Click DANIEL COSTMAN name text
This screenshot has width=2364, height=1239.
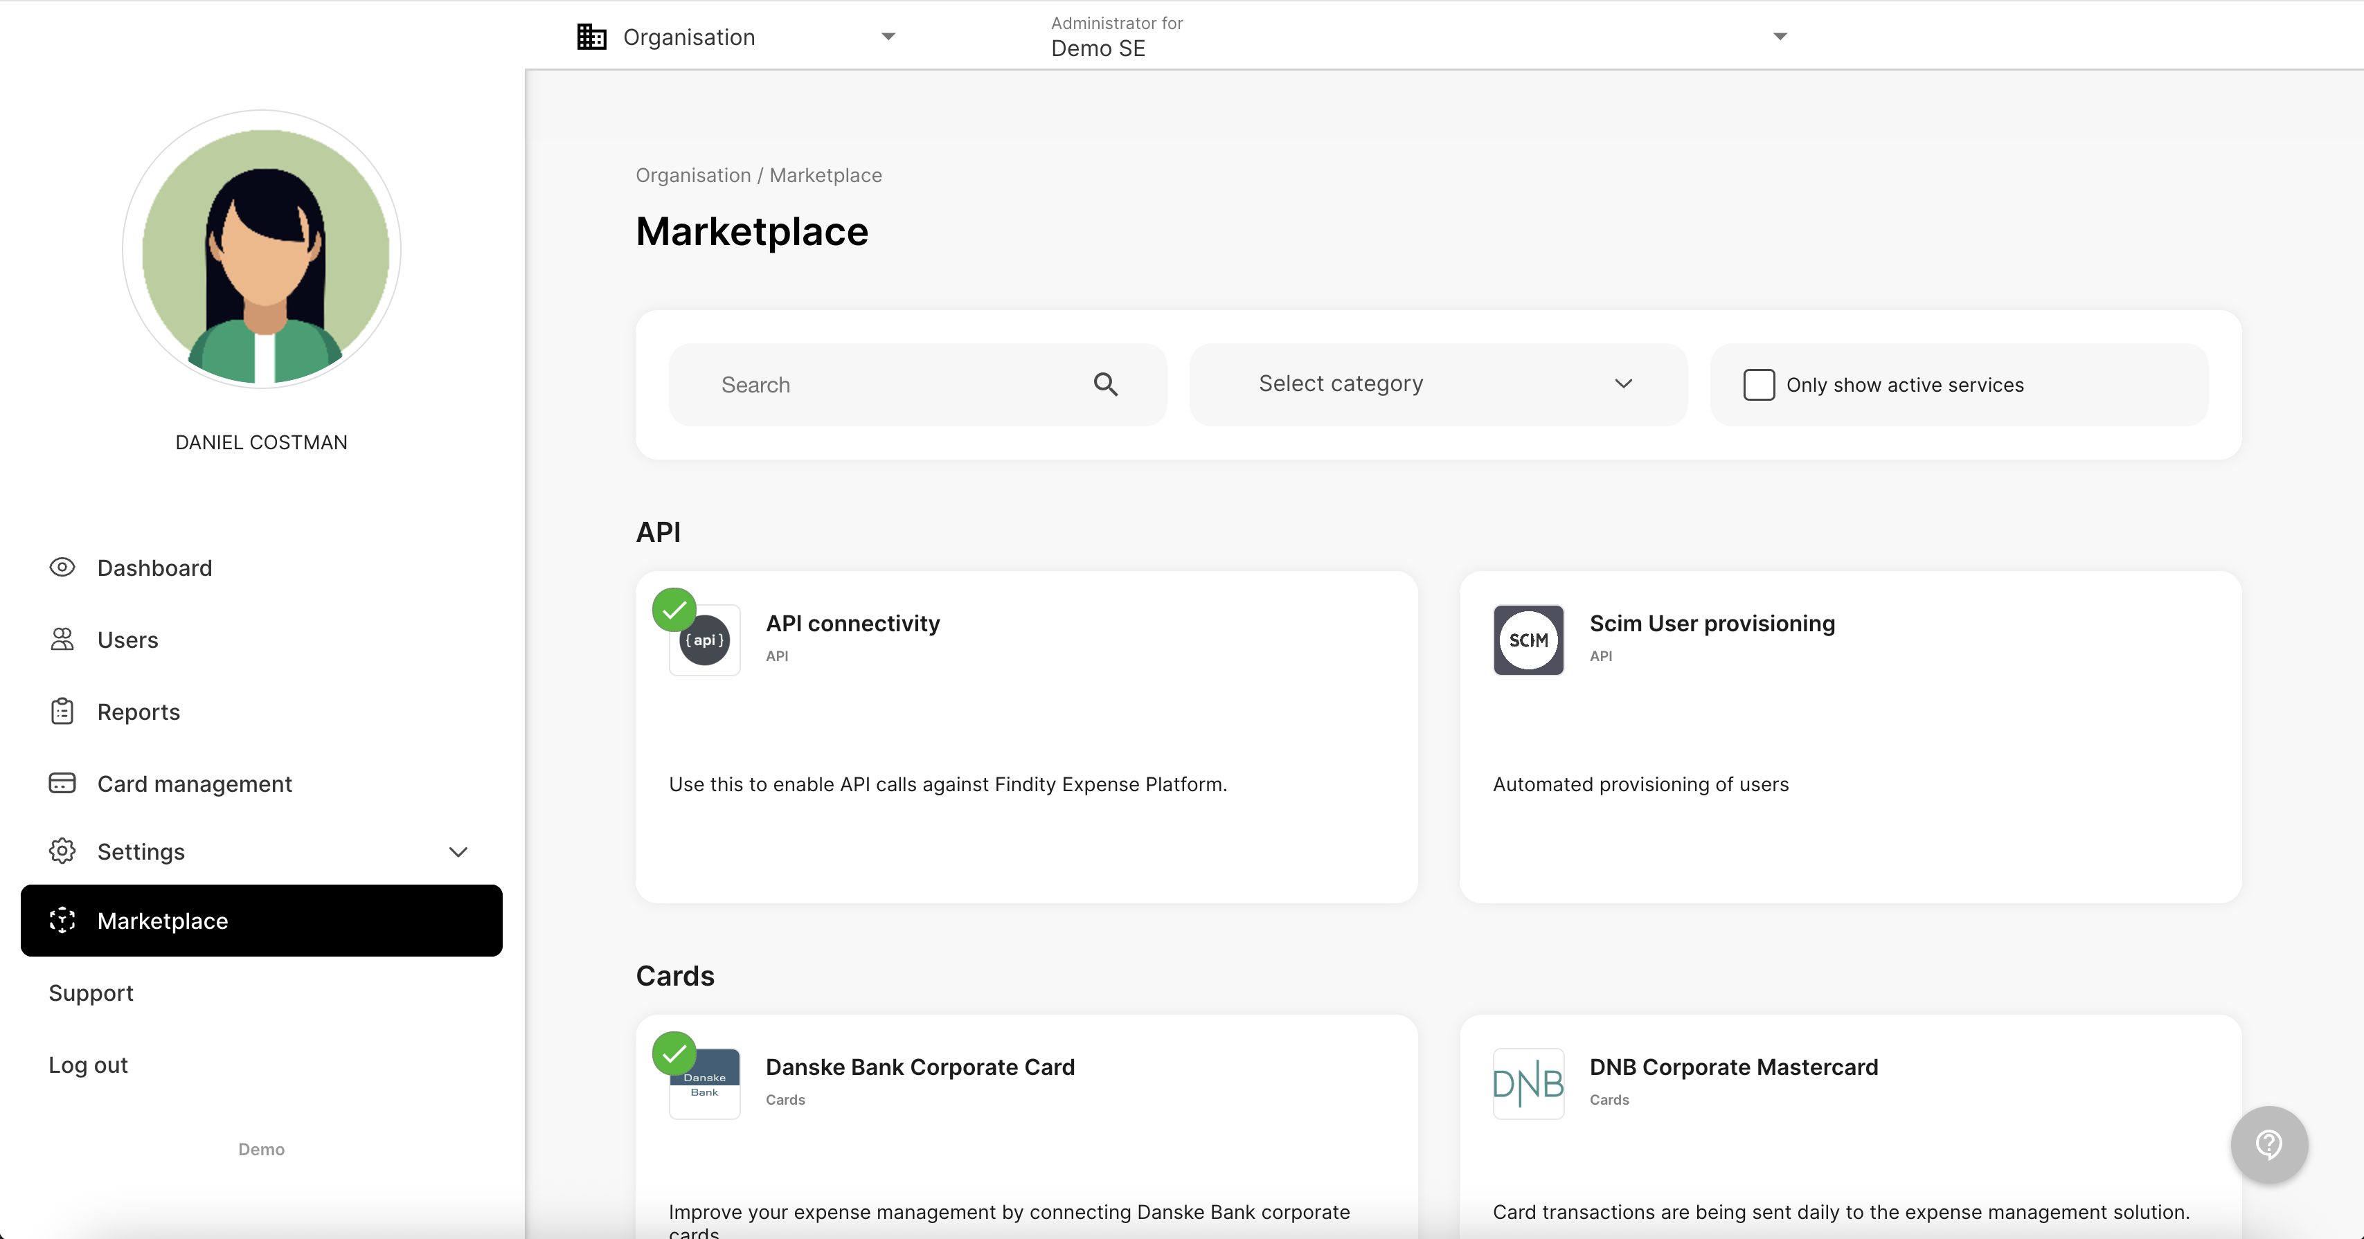(x=262, y=442)
